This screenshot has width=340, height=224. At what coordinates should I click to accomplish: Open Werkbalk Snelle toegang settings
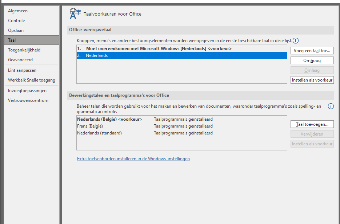click(x=32, y=80)
